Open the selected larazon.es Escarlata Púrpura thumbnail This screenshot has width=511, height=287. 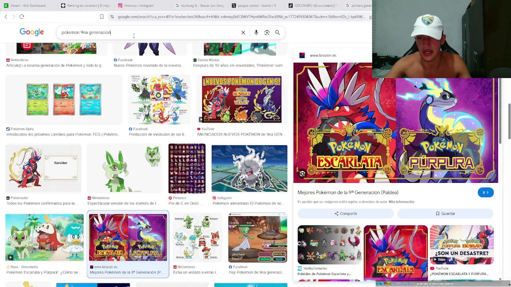pos(128,238)
